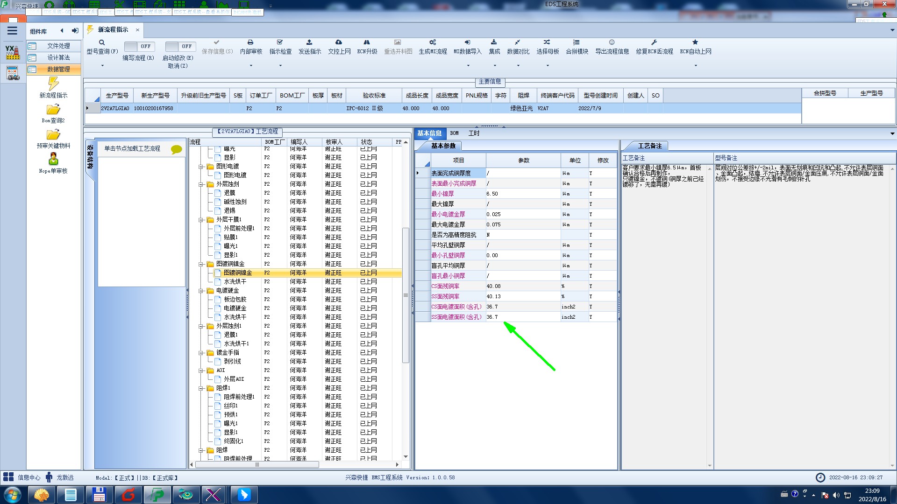Click the 内部审核 printer icon
This screenshot has width=897, height=504.
click(250, 42)
